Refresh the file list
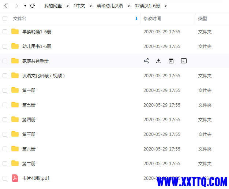The height and width of the screenshot is (189, 229). pyautogui.click(x=33, y=6)
